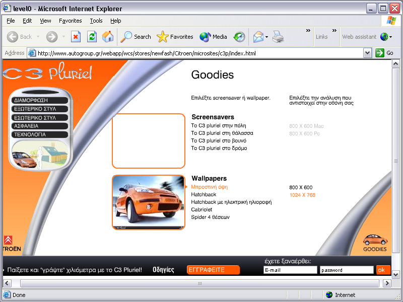Image resolution: width=403 pixels, height=302 pixels.
Task: Open the Search pane magnifier icon
Action: (126, 37)
